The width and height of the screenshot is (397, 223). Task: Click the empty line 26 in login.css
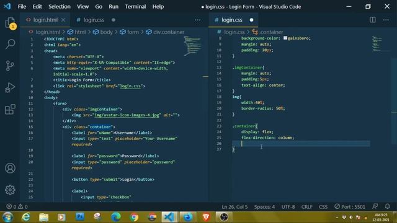(301, 144)
